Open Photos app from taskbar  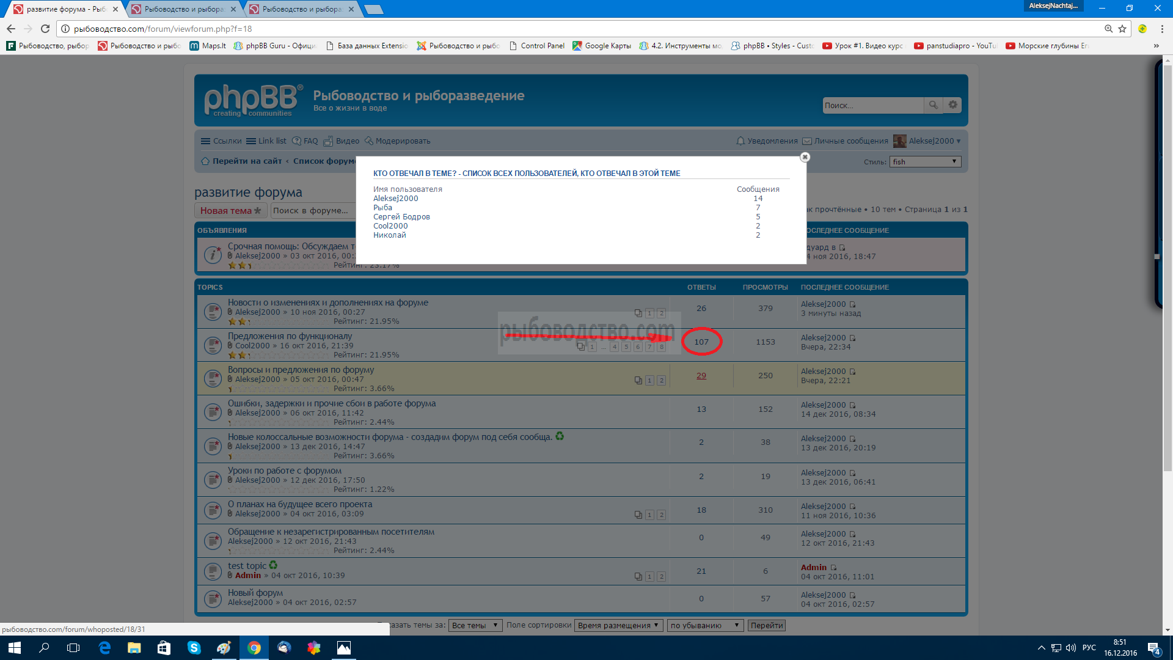click(344, 648)
